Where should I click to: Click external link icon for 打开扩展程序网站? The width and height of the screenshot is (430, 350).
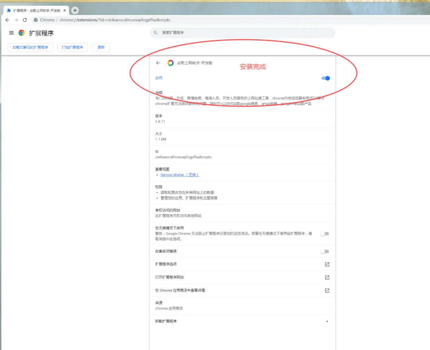click(327, 277)
